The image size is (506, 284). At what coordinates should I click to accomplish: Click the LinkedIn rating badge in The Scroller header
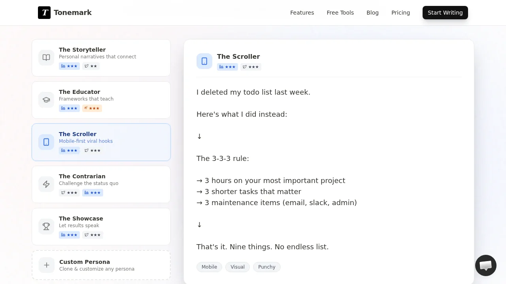click(x=227, y=67)
